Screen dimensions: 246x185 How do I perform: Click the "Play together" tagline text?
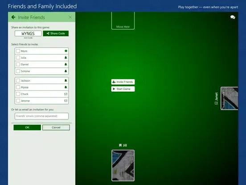pyautogui.click(x=208, y=7)
